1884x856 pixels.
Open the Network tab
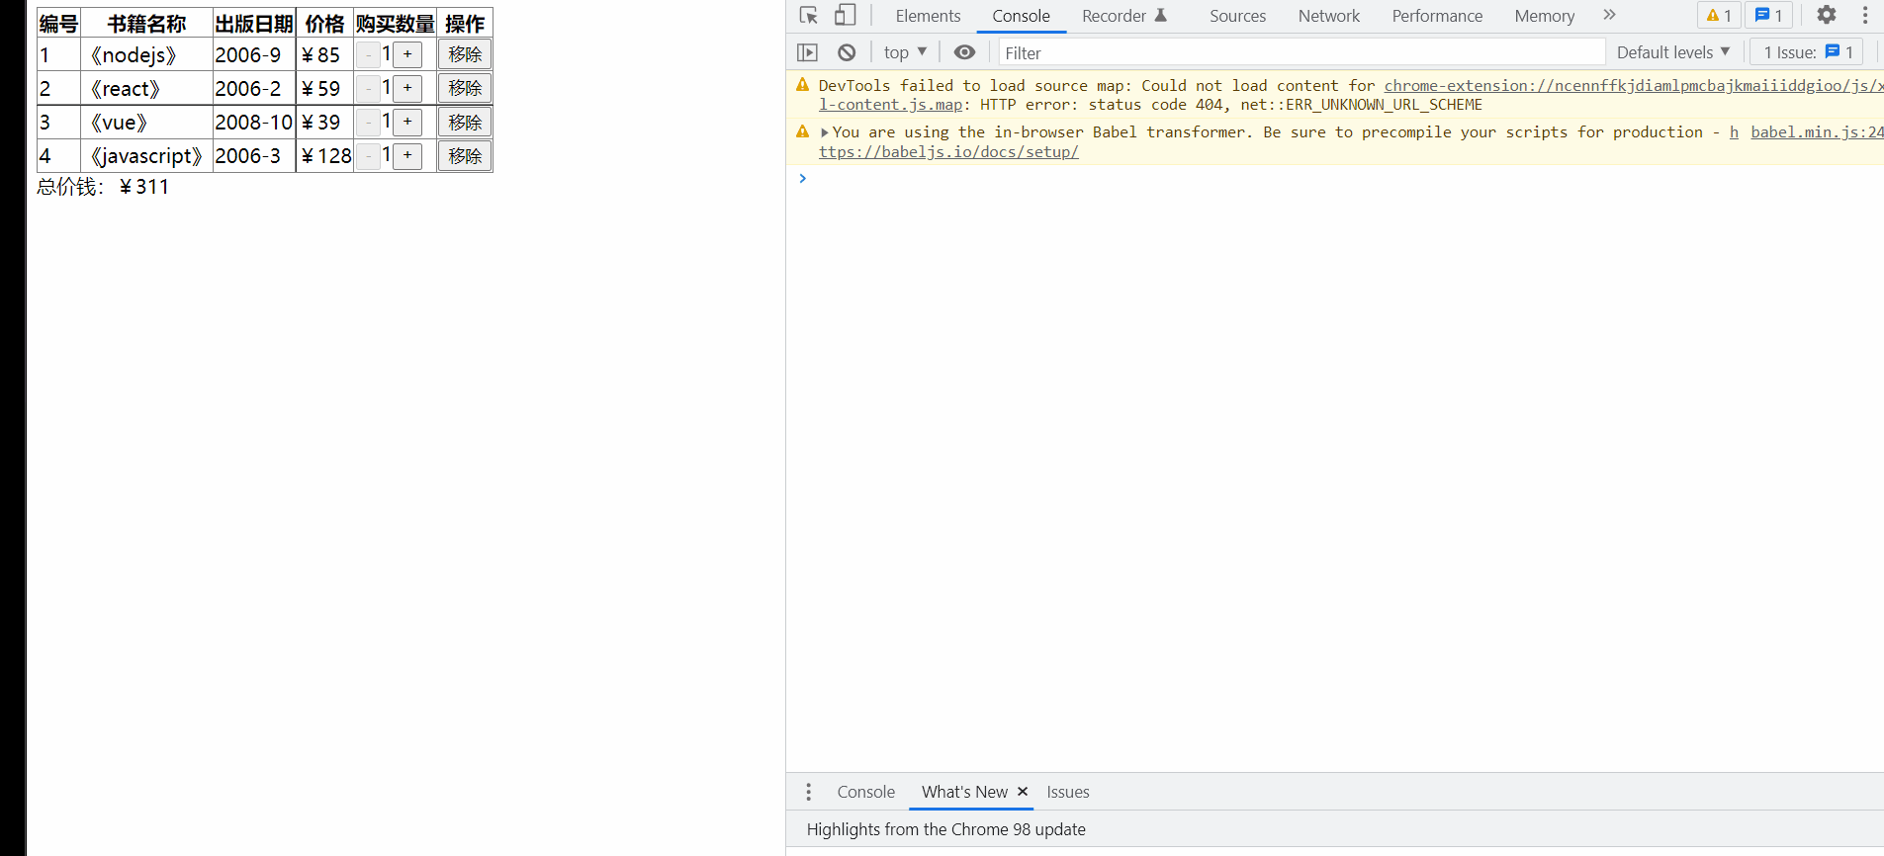tap(1328, 16)
